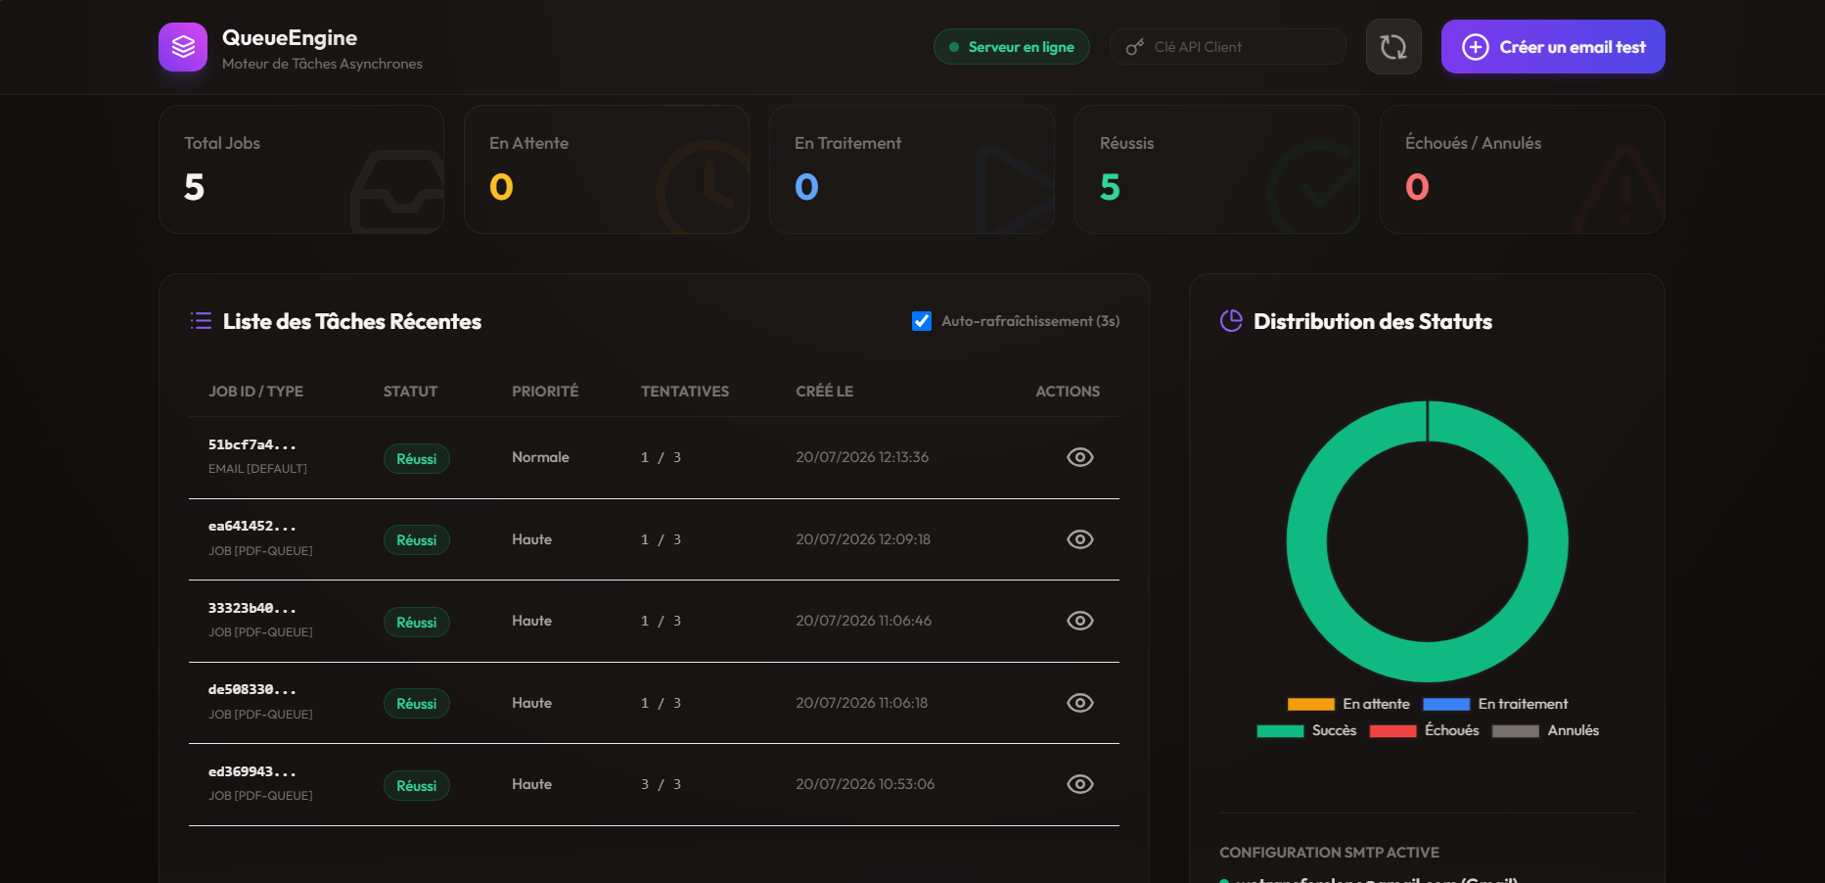This screenshot has width=1825, height=883.
Task: Toggle the Succès green legend swatch
Action: (x=1280, y=730)
